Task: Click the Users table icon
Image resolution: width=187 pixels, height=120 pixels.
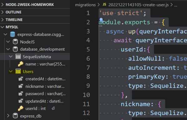Action: coord(18,71)
